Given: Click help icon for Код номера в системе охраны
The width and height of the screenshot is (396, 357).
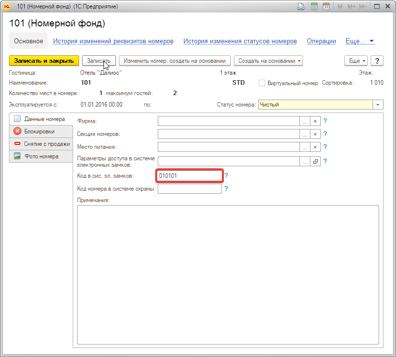Looking at the screenshot, I should (x=226, y=188).
